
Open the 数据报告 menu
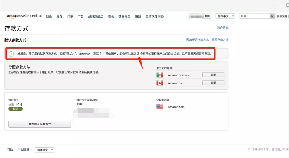point(124,16)
